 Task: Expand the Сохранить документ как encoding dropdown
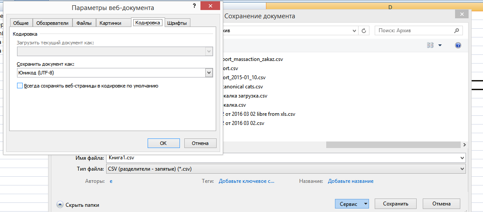209,73
